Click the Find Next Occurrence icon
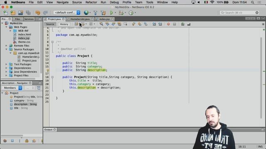This screenshot has width=266, height=149. [113, 24]
